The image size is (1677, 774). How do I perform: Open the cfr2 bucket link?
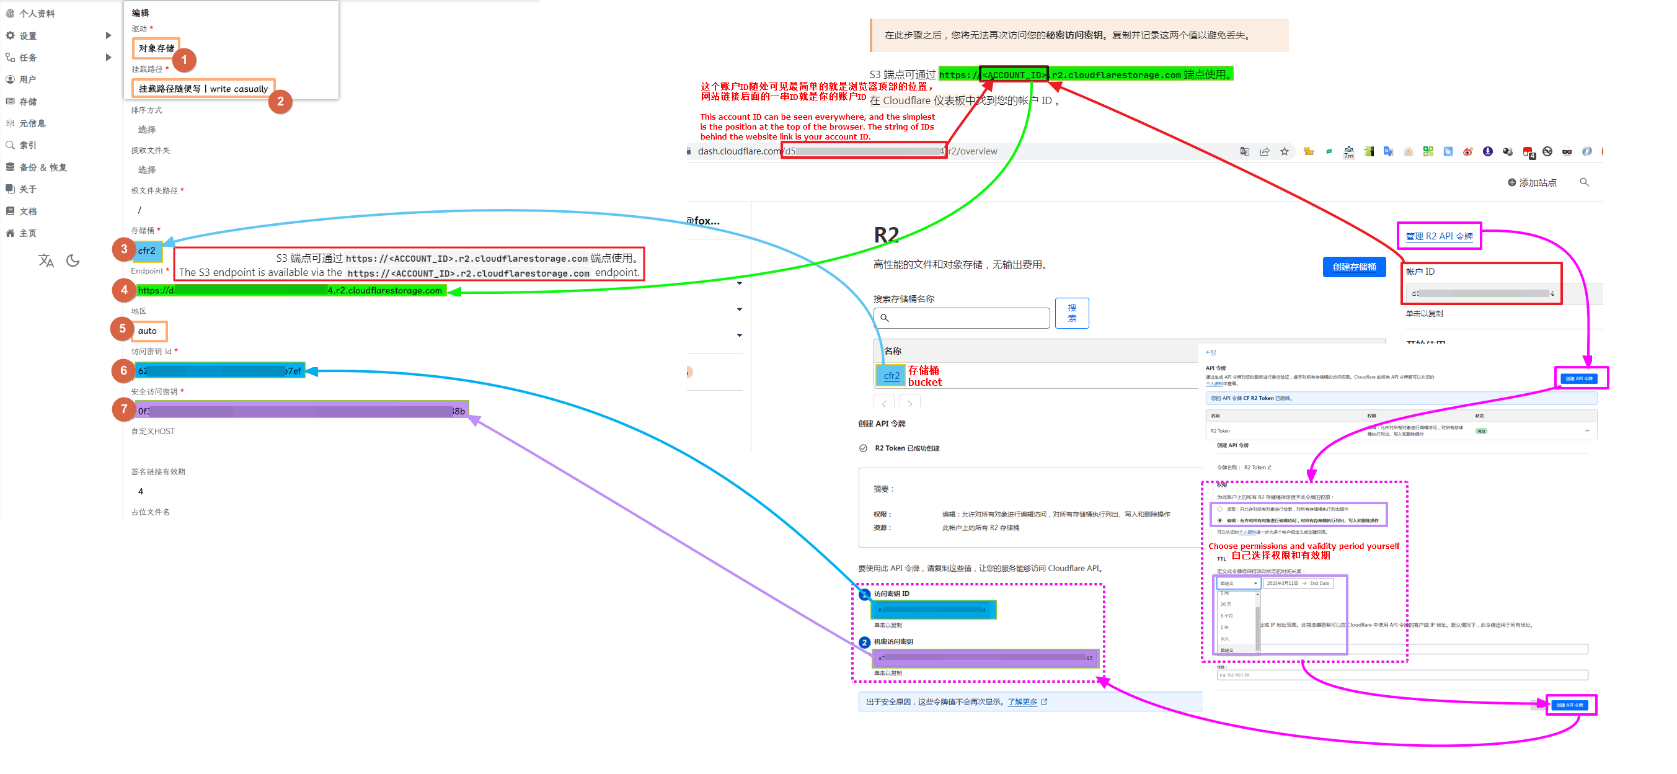(x=892, y=376)
